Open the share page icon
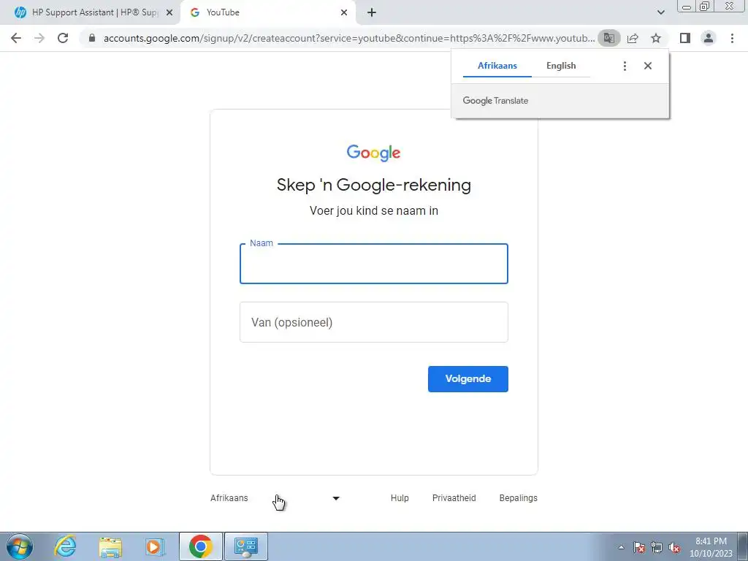748x561 pixels. tap(633, 38)
